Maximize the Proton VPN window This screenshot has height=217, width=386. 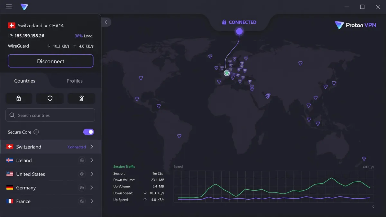click(362, 7)
